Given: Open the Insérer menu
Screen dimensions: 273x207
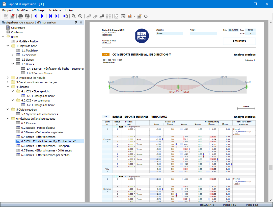Looking at the screenshot, I should coord(69,10).
